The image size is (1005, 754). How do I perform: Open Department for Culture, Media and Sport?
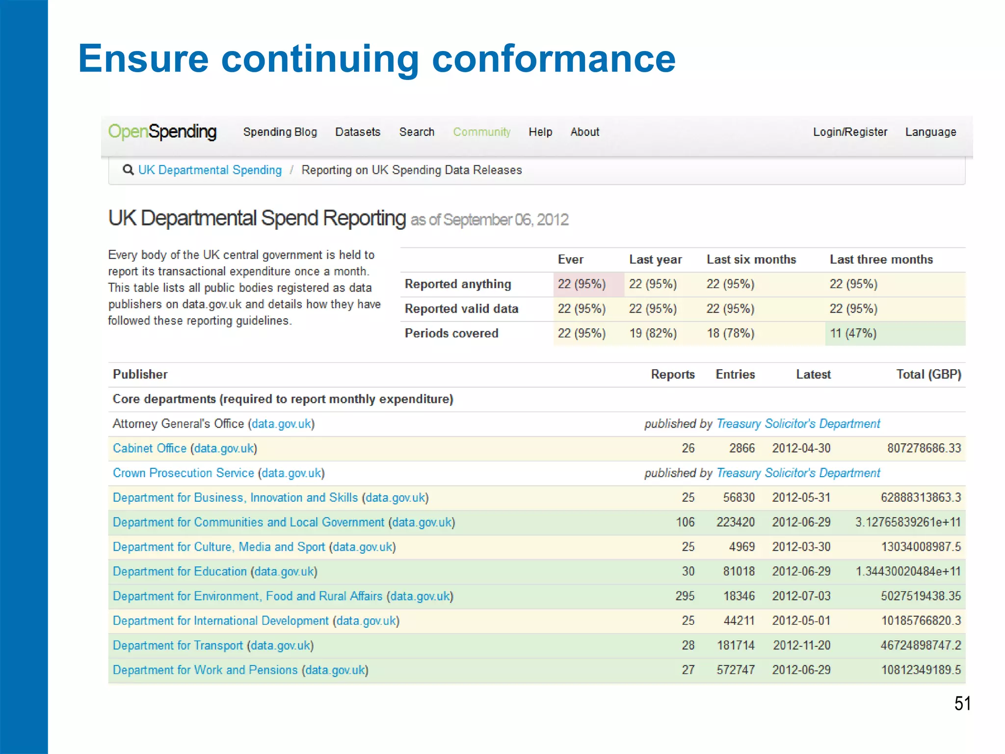219,546
